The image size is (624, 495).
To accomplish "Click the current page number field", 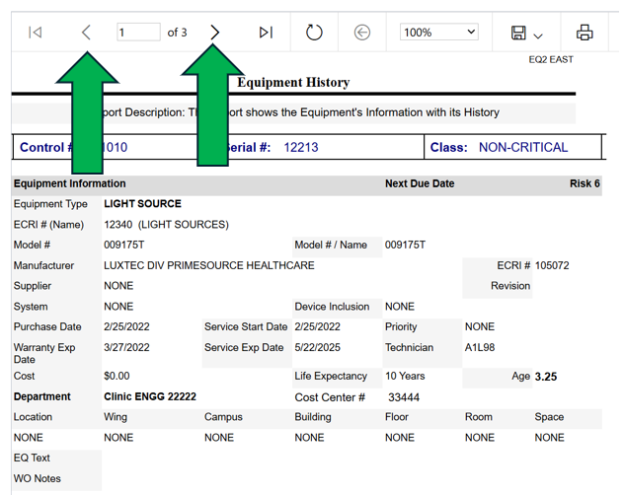I will point(137,33).
